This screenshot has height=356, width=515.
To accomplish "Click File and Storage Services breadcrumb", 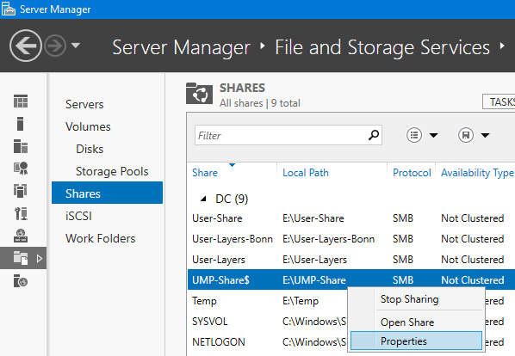I will coord(382,47).
